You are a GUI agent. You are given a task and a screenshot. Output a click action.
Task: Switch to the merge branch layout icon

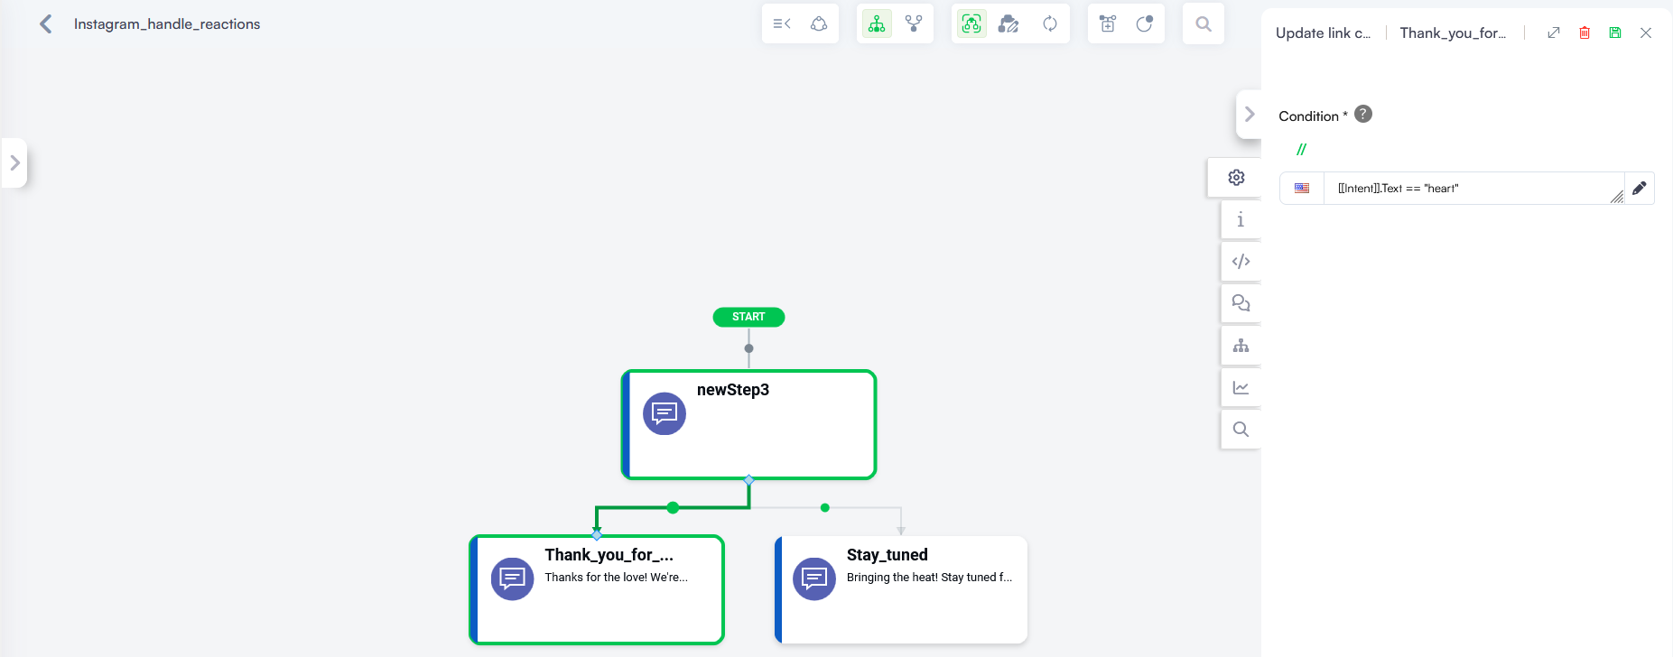click(914, 24)
